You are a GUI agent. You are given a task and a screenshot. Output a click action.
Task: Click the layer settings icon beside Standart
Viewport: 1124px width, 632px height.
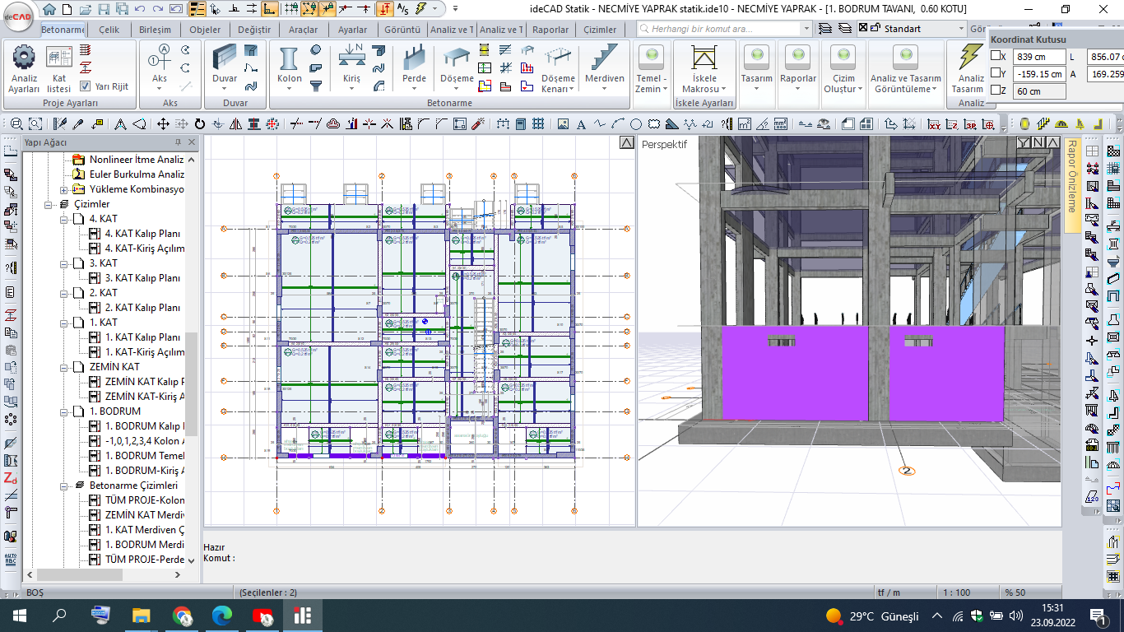pyautogui.click(x=845, y=28)
